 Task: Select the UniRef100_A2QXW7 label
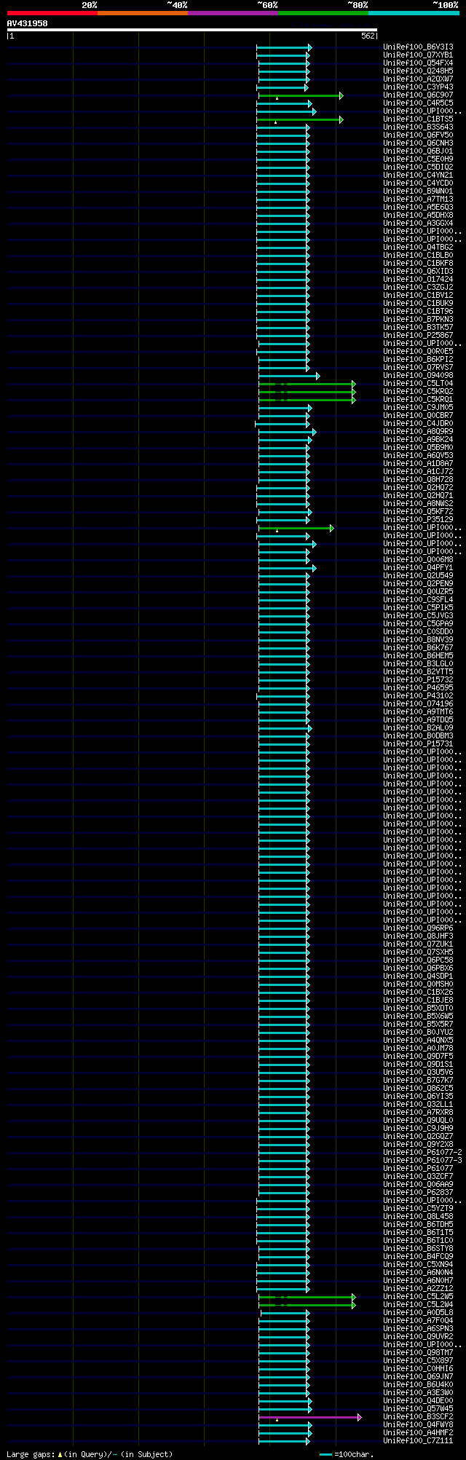418,79
